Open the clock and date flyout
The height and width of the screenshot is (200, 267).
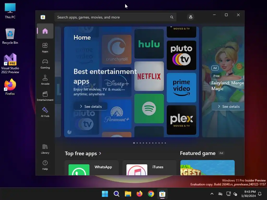click(x=248, y=194)
